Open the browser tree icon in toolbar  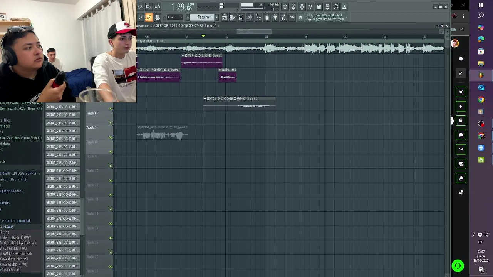coord(258,17)
